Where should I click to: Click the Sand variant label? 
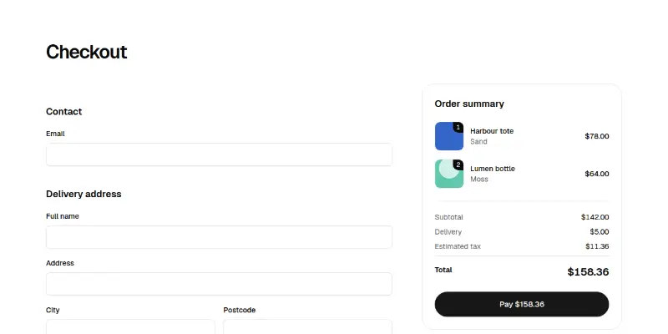click(478, 141)
